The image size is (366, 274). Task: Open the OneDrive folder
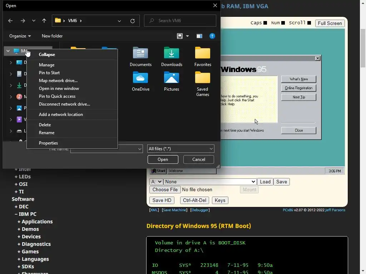coord(140,82)
